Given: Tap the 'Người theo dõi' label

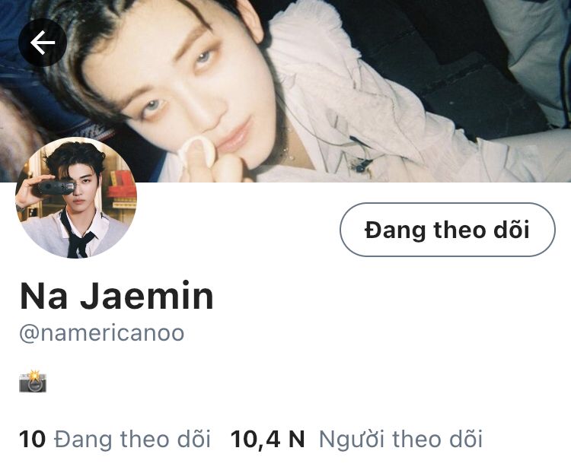Looking at the screenshot, I should coord(401,439).
